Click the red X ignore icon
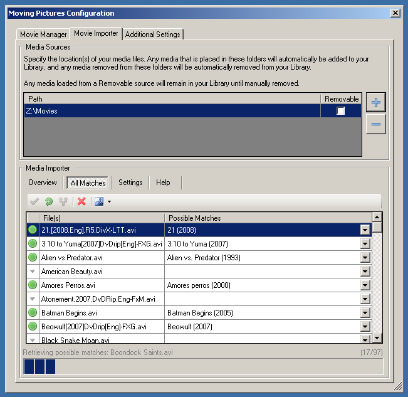The width and height of the screenshot is (408, 397). pyautogui.click(x=81, y=201)
